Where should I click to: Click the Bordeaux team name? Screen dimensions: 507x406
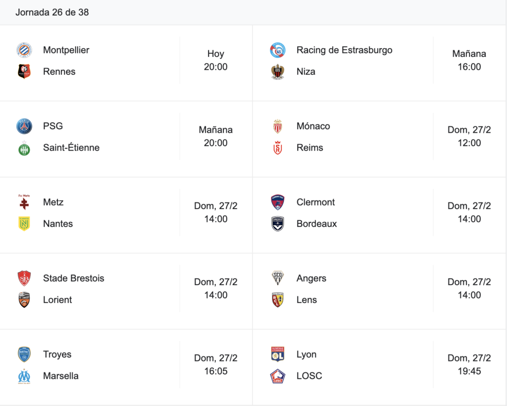(x=316, y=224)
